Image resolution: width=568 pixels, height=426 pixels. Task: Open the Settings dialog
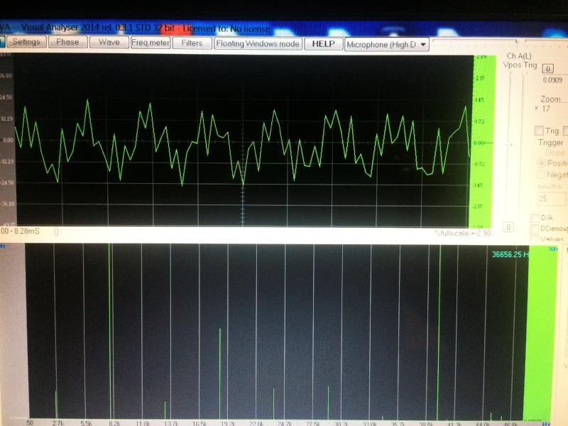pyautogui.click(x=26, y=42)
